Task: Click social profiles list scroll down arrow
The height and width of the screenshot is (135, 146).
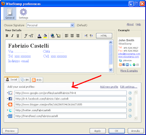Action: [x=136, y=118]
